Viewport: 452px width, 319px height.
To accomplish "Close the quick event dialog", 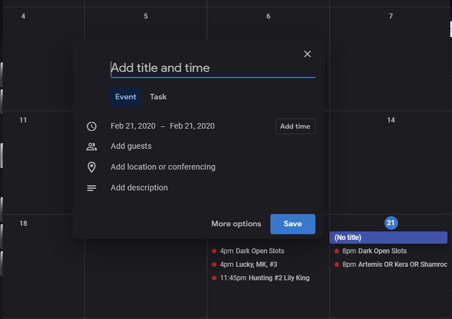I will click(307, 54).
